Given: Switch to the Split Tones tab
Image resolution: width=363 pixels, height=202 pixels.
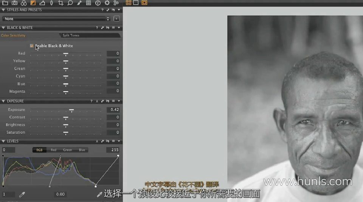Looking at the screenshot, I should pyautogui.click(x=71, y=36).
